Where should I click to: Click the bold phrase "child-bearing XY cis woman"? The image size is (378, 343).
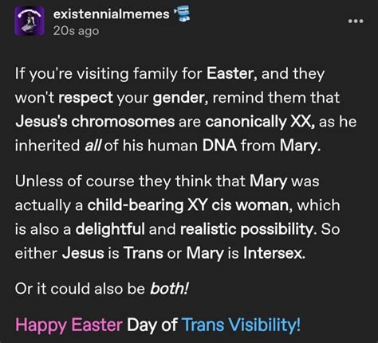coord(188,205)
